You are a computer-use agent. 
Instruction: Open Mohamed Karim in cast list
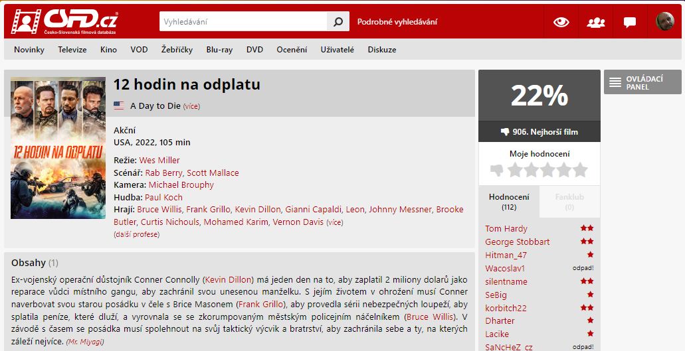pos(236,222)
